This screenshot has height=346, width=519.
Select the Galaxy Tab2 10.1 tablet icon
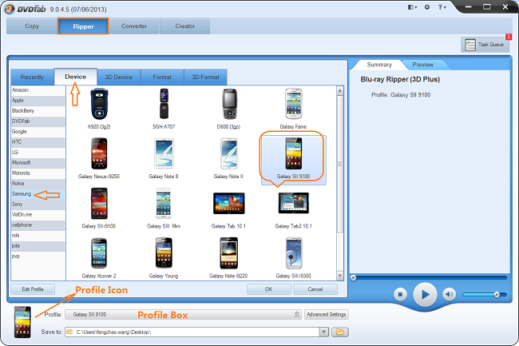(294, 203)
